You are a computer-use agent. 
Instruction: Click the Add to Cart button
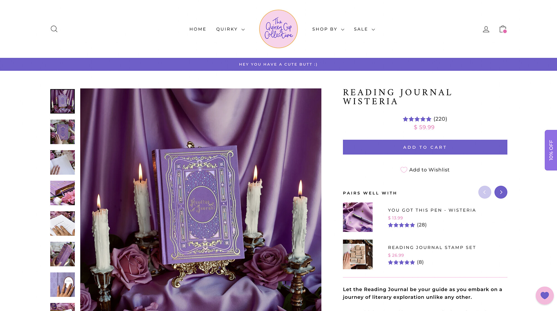pos(425,147)
